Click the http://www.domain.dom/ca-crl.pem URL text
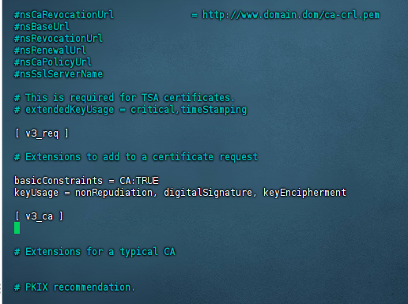The image size is (408, 304). click(x=291, y=15)
